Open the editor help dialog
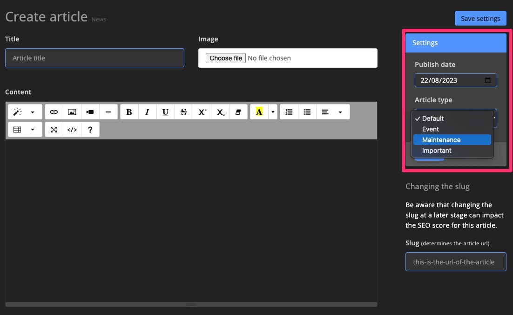The width and height of the screenshot is (513, 315). coord(90,129)
